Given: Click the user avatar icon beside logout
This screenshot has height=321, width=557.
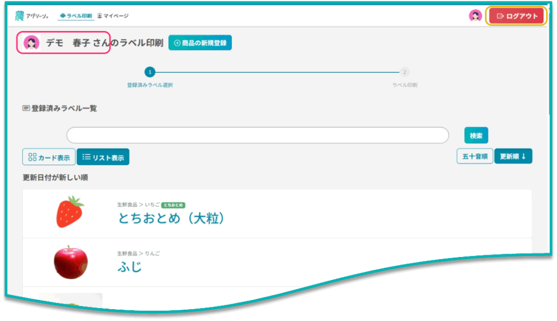Looking at the screenshot, I should pyautogui.click(x=475, y=16).
